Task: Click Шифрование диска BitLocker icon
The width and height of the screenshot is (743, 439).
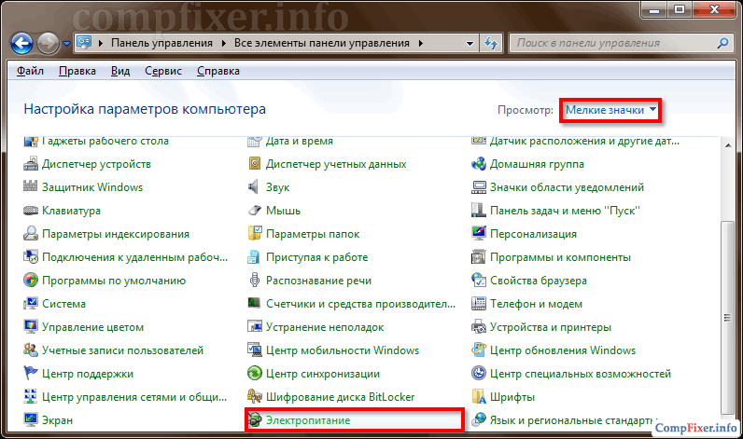Action: coord(255,396)
